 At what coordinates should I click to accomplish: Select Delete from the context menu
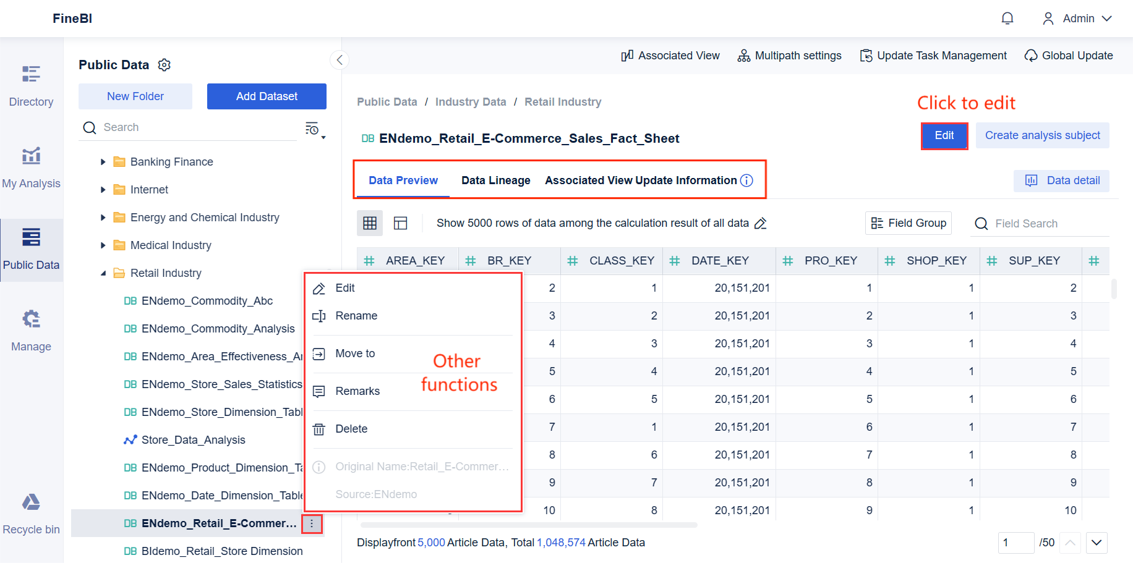351,429
